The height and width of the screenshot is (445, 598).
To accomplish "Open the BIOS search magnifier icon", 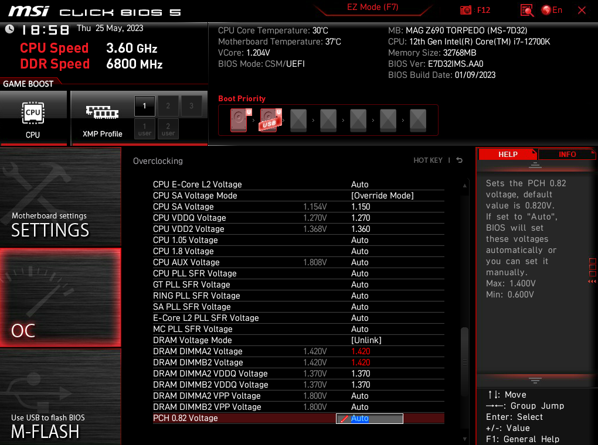I will click(526, 11).
